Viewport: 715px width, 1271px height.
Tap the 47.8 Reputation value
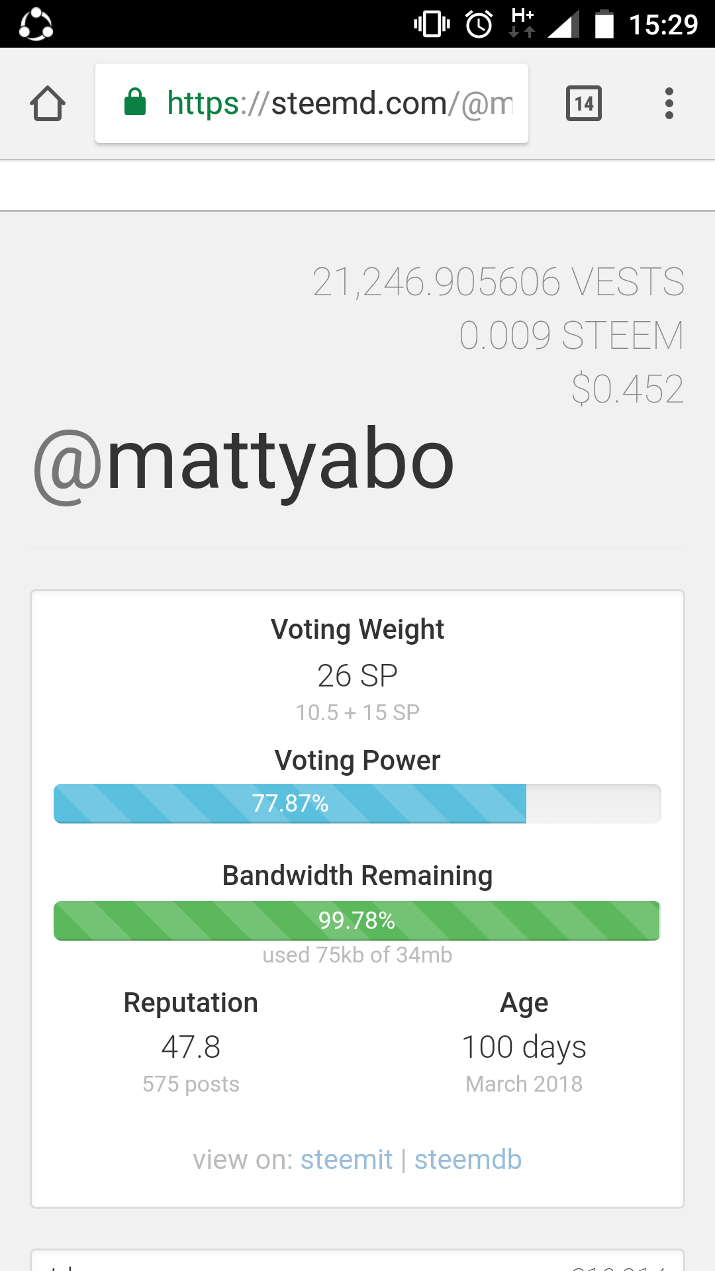(x=191, y=1047)
